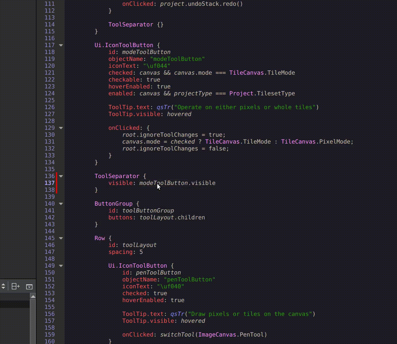Click the string "modeToolButton" after objectName
Screen dimensions: 397x344
click(177, 59)
